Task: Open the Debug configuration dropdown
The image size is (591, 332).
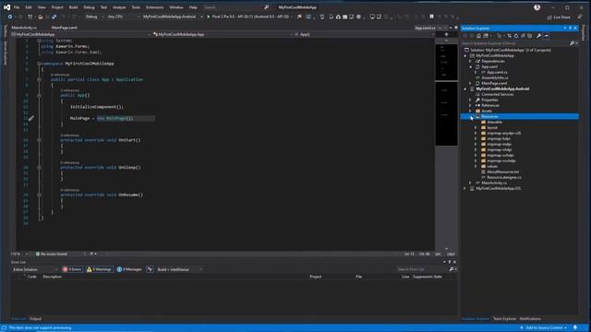Action: pyautogui.click(x=94, y=17)
